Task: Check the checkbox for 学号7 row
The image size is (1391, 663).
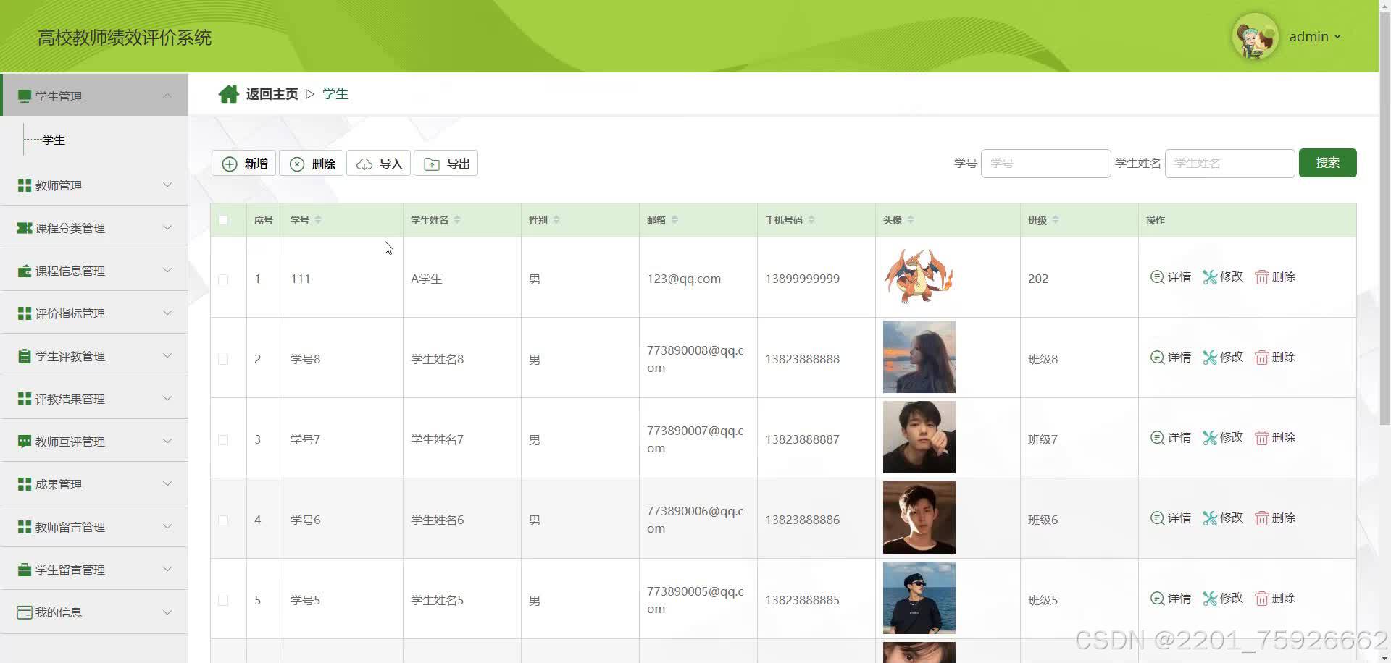Action: point(223,440)
